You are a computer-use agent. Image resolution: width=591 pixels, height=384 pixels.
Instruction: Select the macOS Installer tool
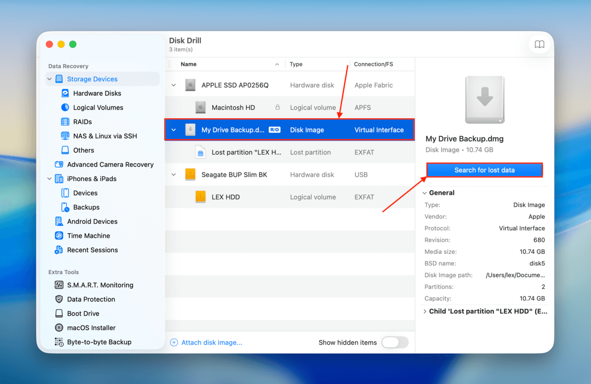89,327
